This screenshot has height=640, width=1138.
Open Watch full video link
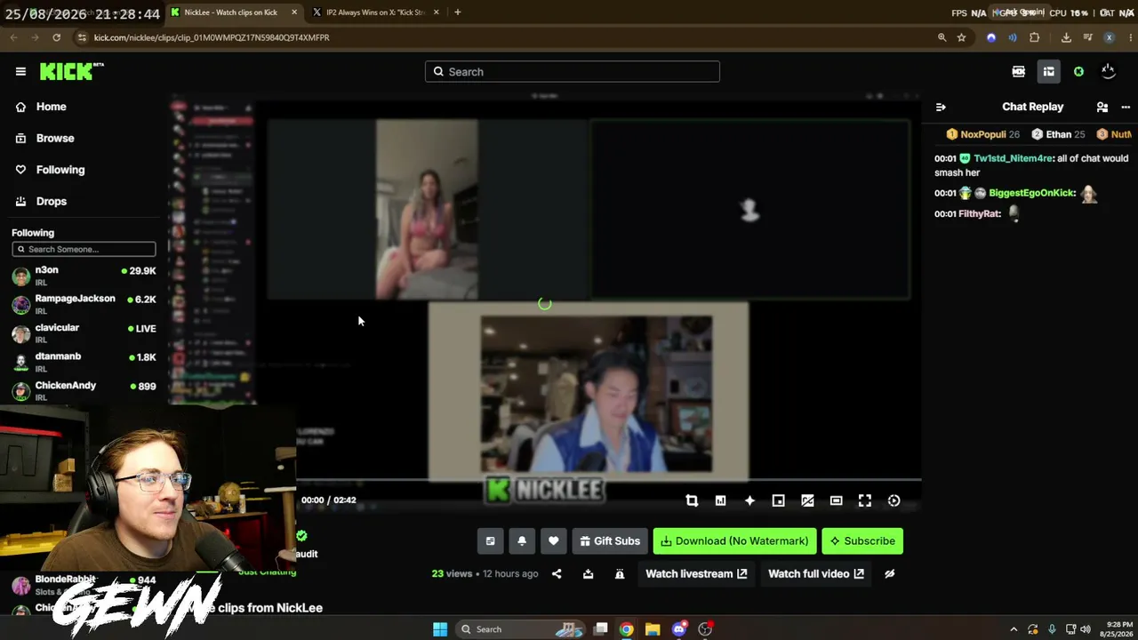click(816, 574)
